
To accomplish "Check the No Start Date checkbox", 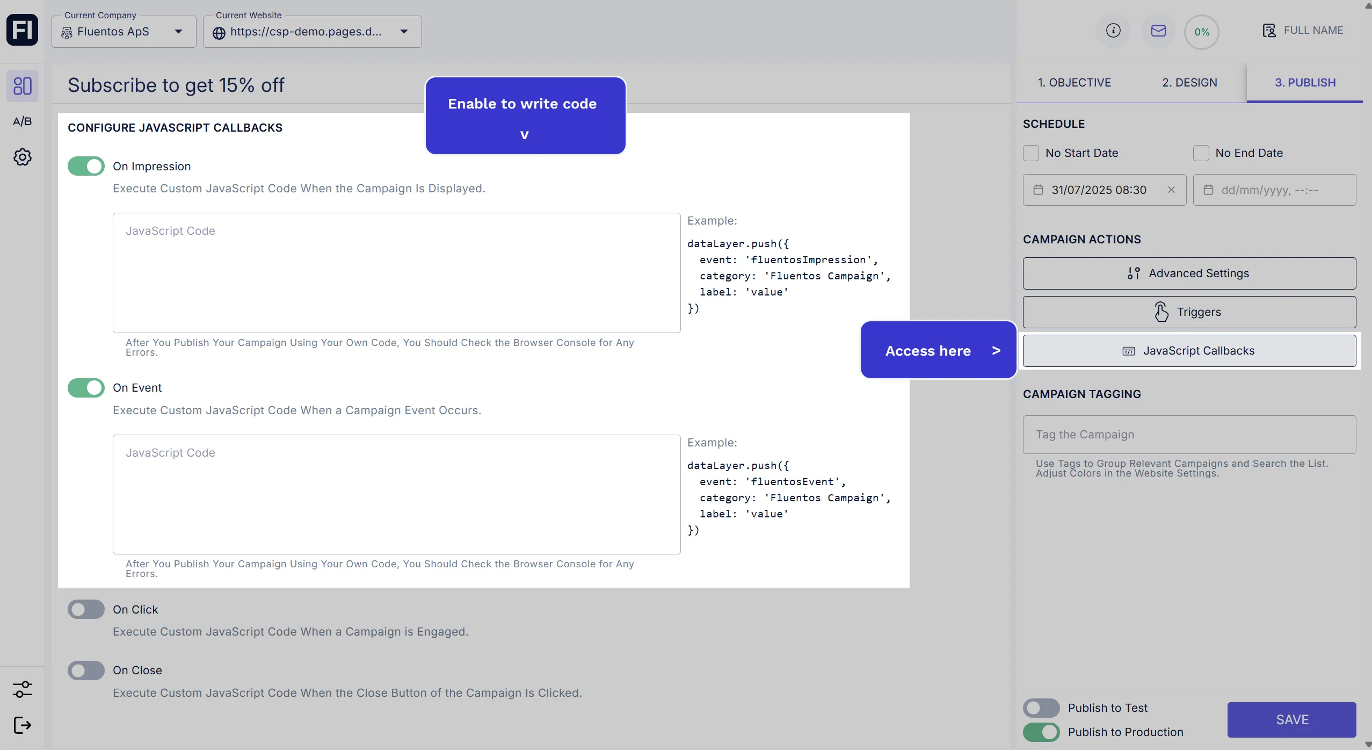I will point(1031,153).
